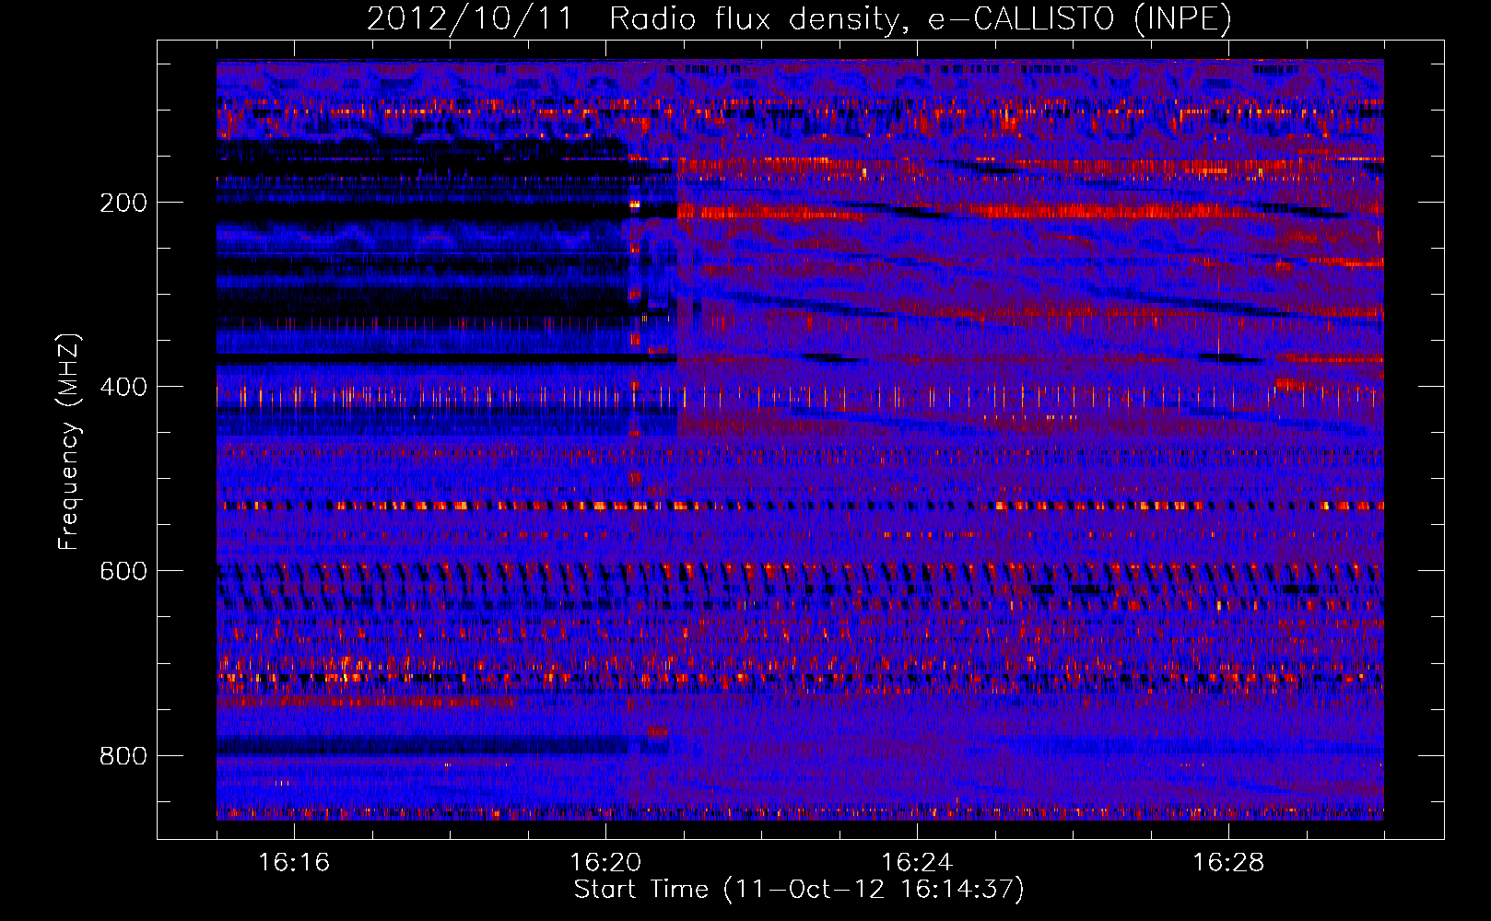Click the 400 frequency tick label
1491x921 pixels.
[x=123, y=387]
